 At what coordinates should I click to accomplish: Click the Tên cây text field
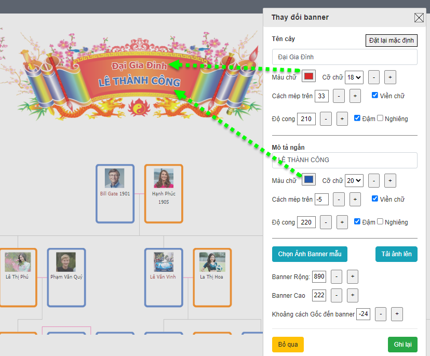point(344,57)
